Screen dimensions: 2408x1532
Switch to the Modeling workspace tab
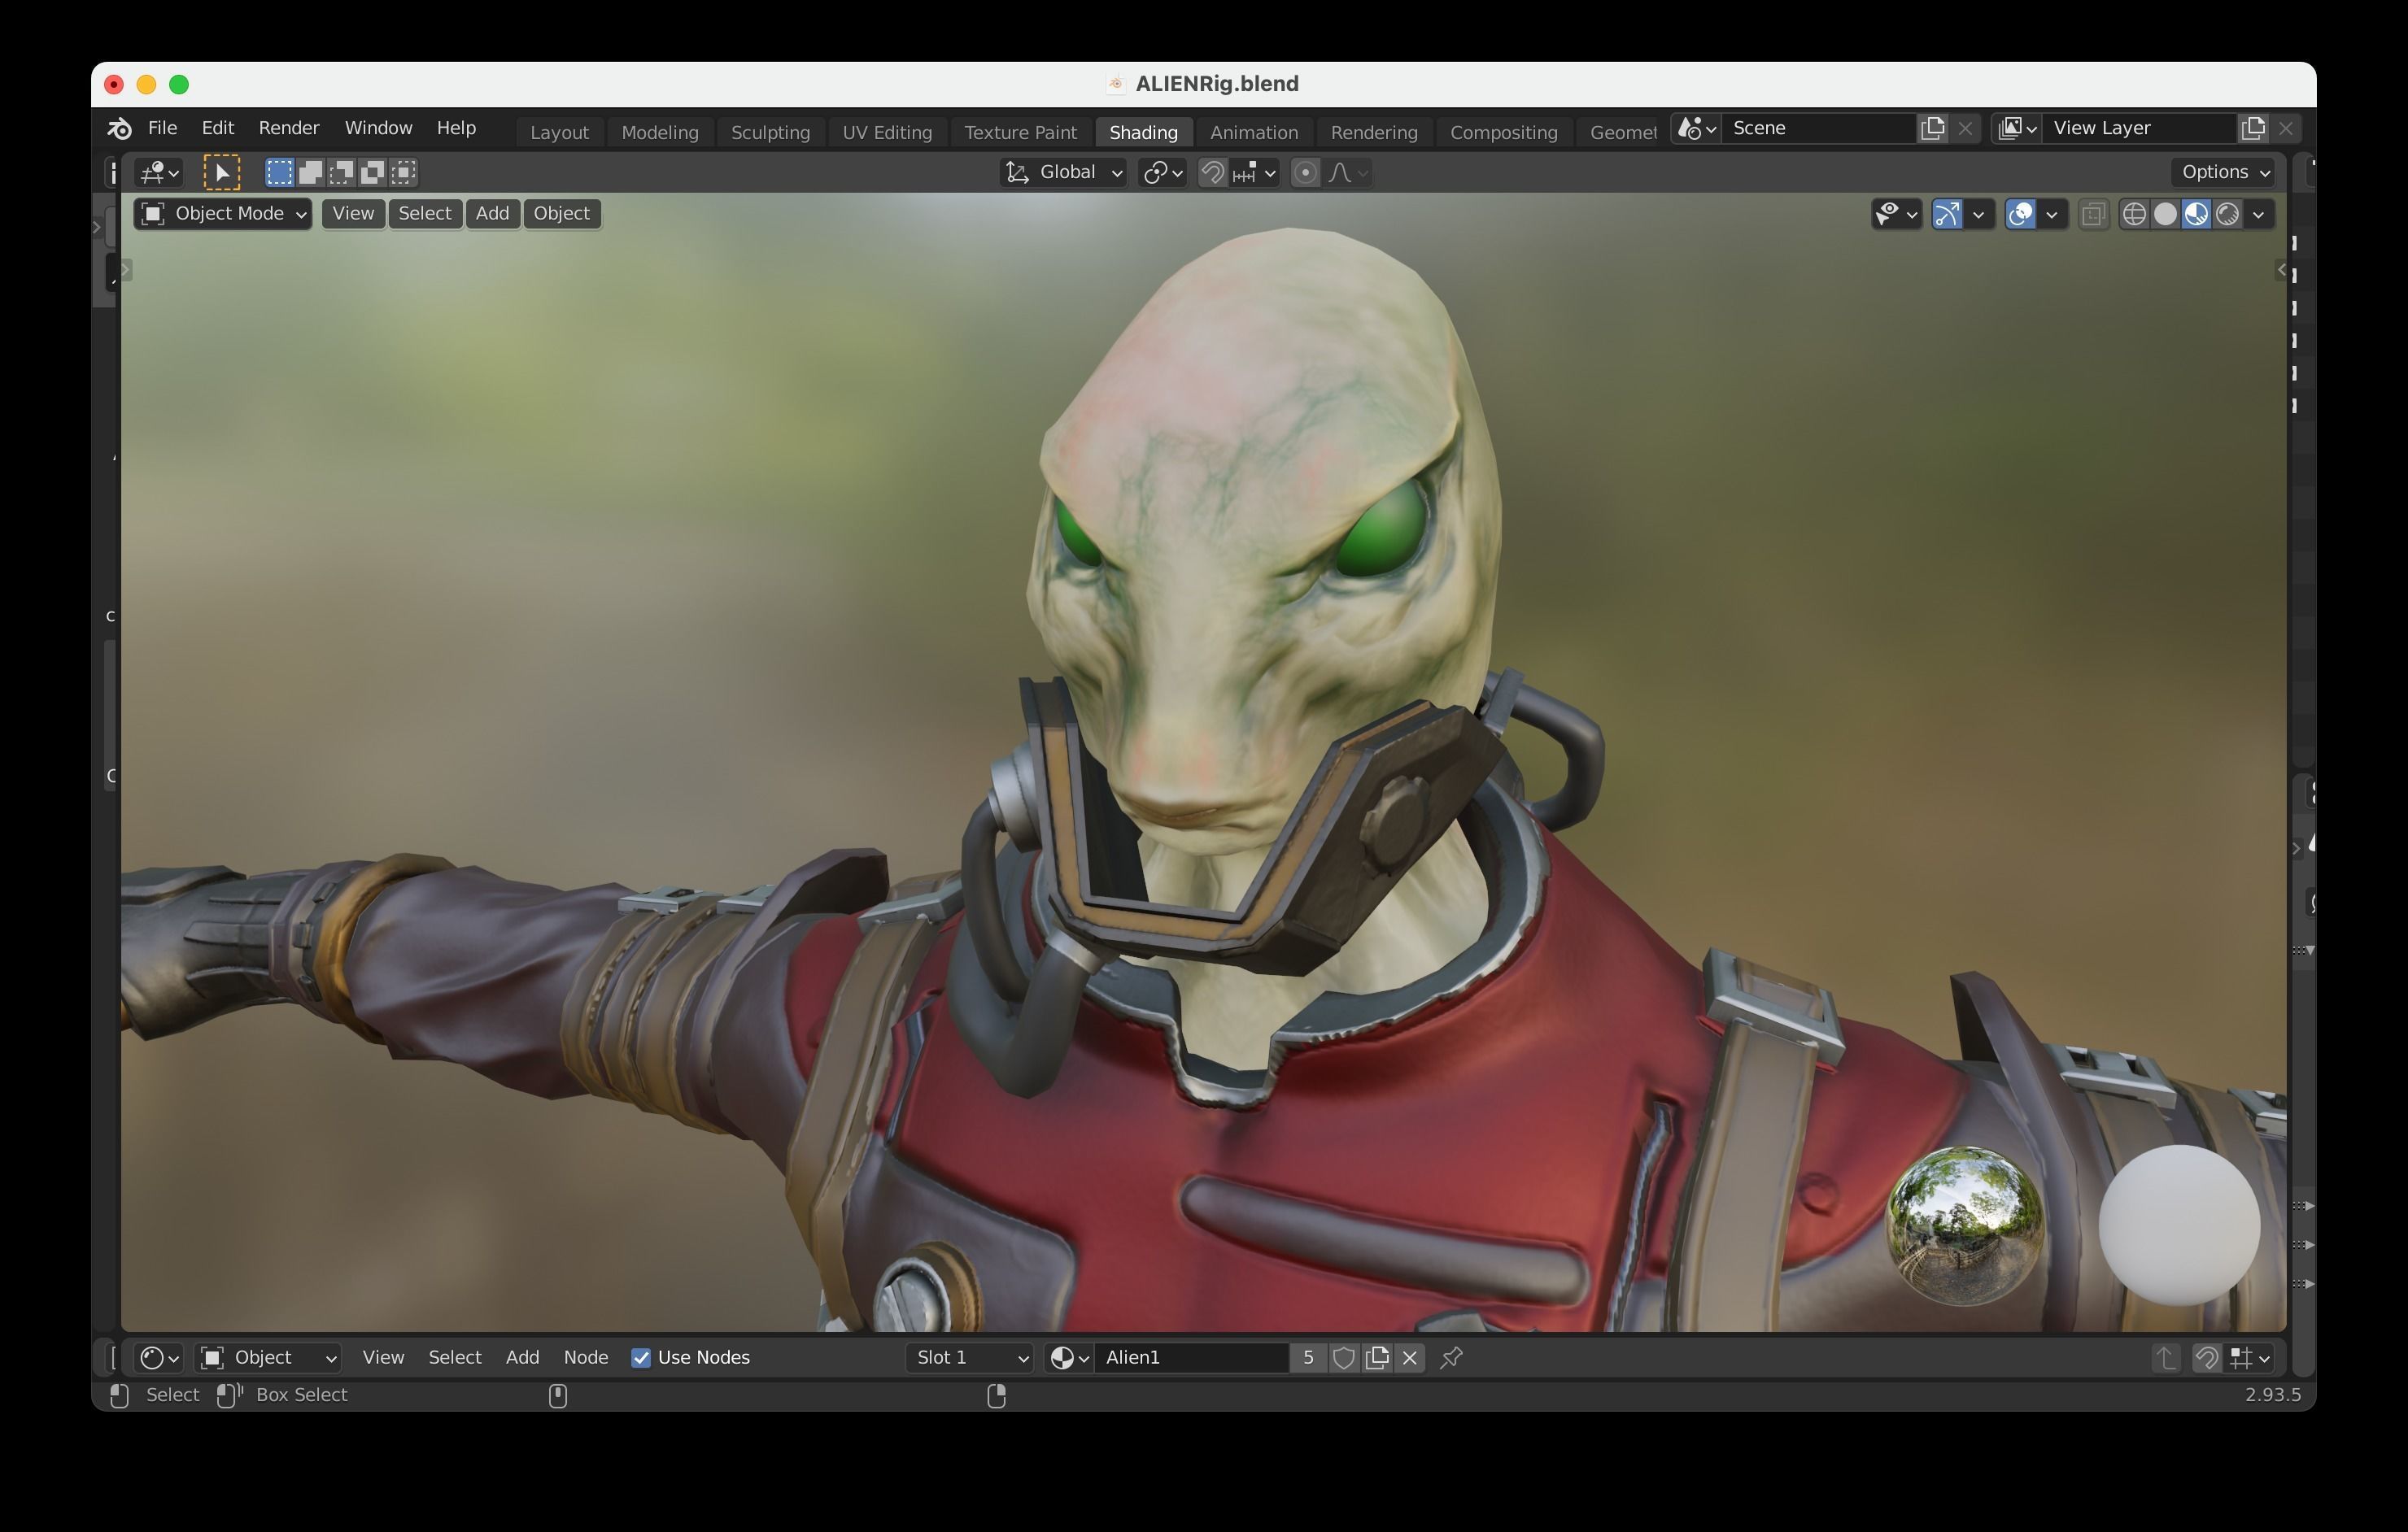click(660, 132)
